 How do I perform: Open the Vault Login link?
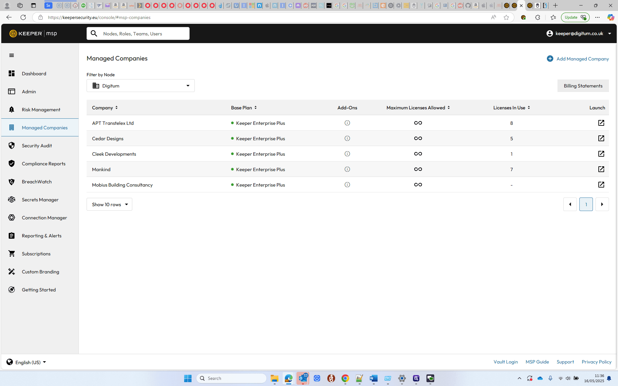coord(506,362)
